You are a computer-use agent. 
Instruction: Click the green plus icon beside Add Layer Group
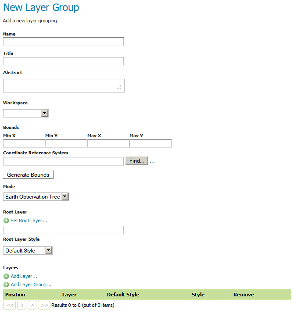6,285
